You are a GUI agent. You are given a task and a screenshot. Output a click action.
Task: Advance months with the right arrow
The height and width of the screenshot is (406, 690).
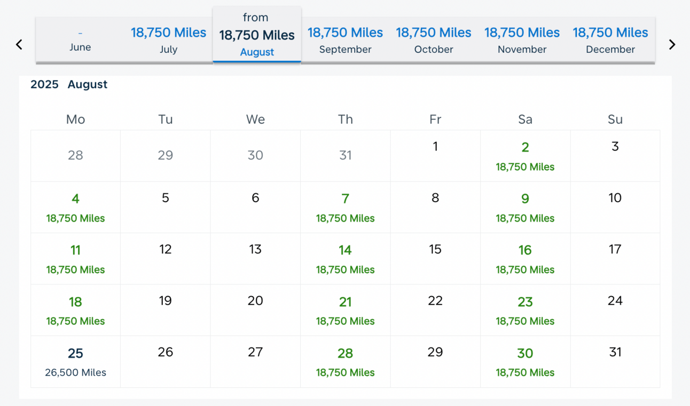click(x=672, y=45)
